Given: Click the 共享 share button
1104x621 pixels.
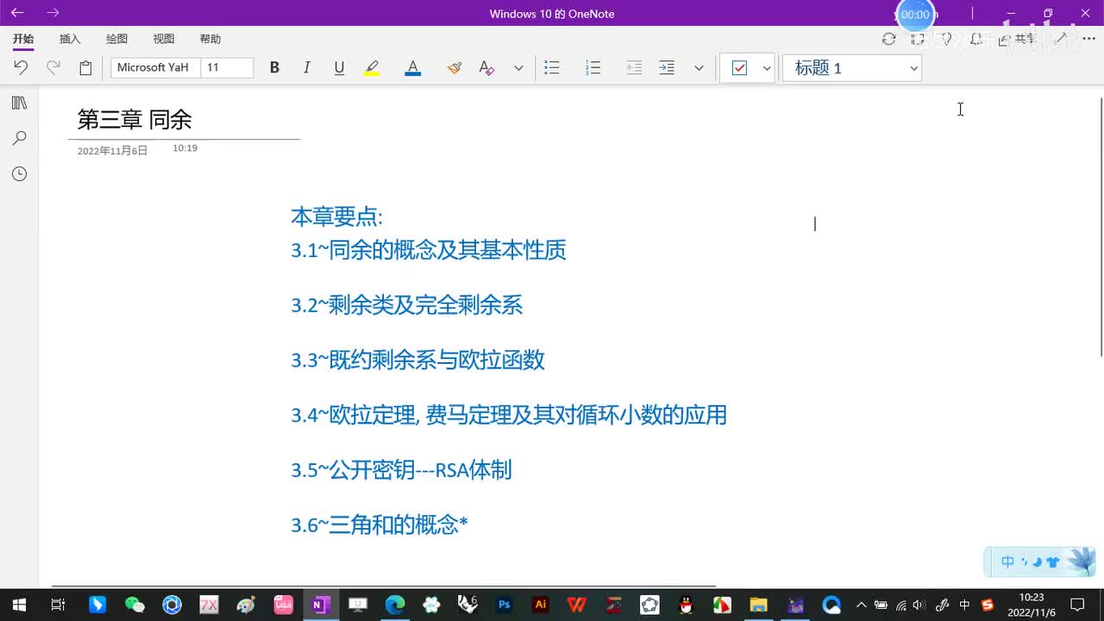Looking at the screenshot, I should tap(1018, 39).
